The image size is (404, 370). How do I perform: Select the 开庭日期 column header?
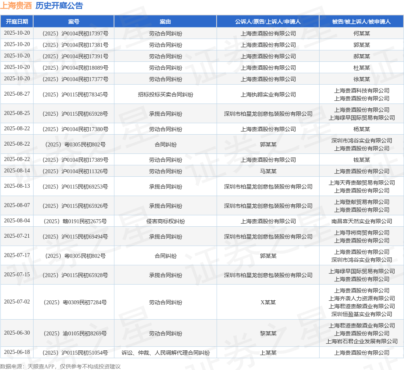coord(17,22)
